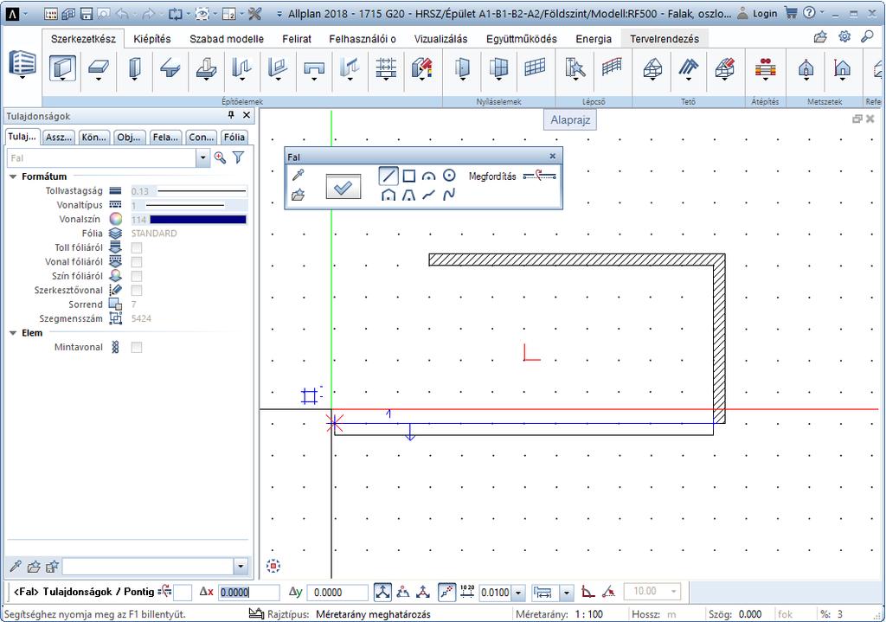Image resolution: width=886 pixels, height=622 pixels.
Task: Select the Wall tool in Építőelemek group
Action: 62,67
